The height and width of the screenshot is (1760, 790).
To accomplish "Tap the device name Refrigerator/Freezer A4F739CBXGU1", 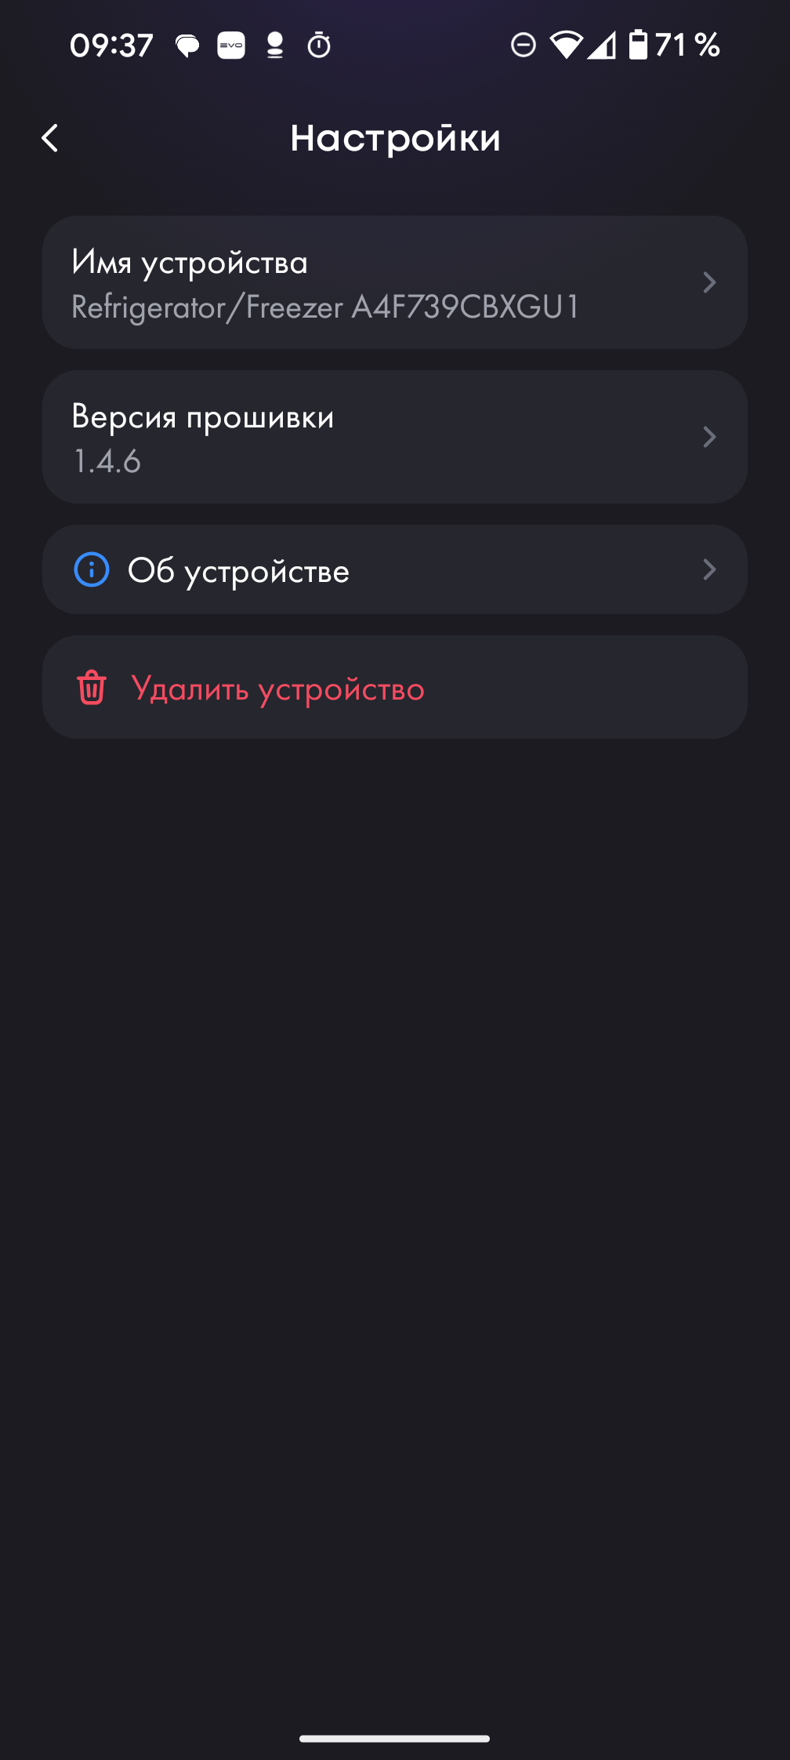I will pyautogui.click(x=325, y=307).
